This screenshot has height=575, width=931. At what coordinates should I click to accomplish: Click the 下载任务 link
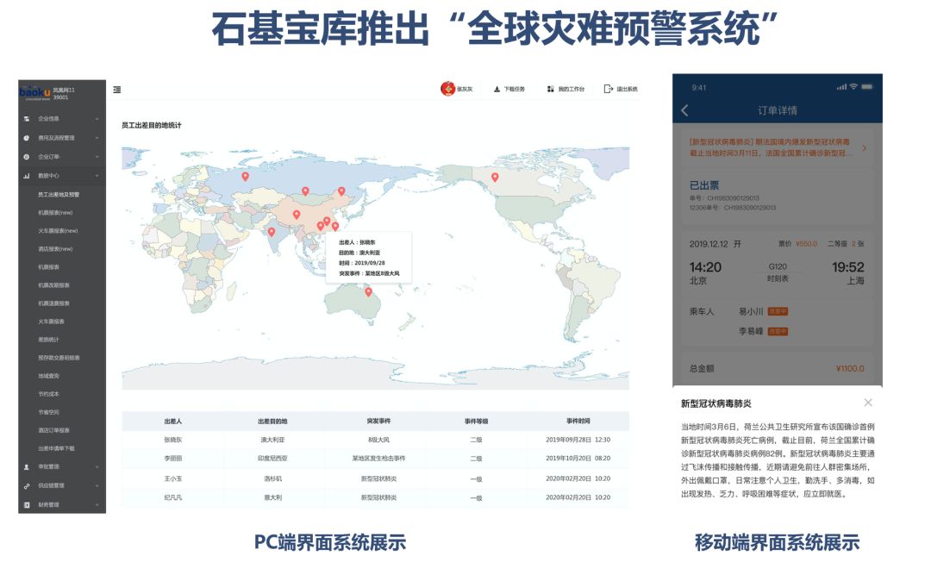click(514, 89)
